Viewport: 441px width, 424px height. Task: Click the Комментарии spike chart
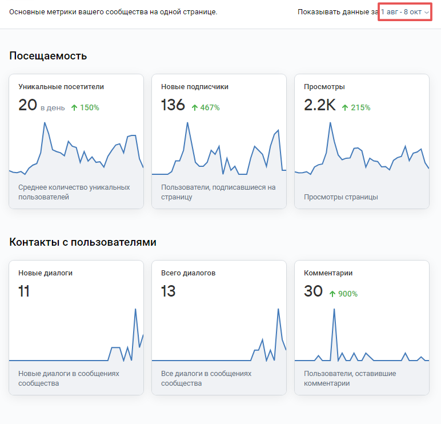pos(362,335)
